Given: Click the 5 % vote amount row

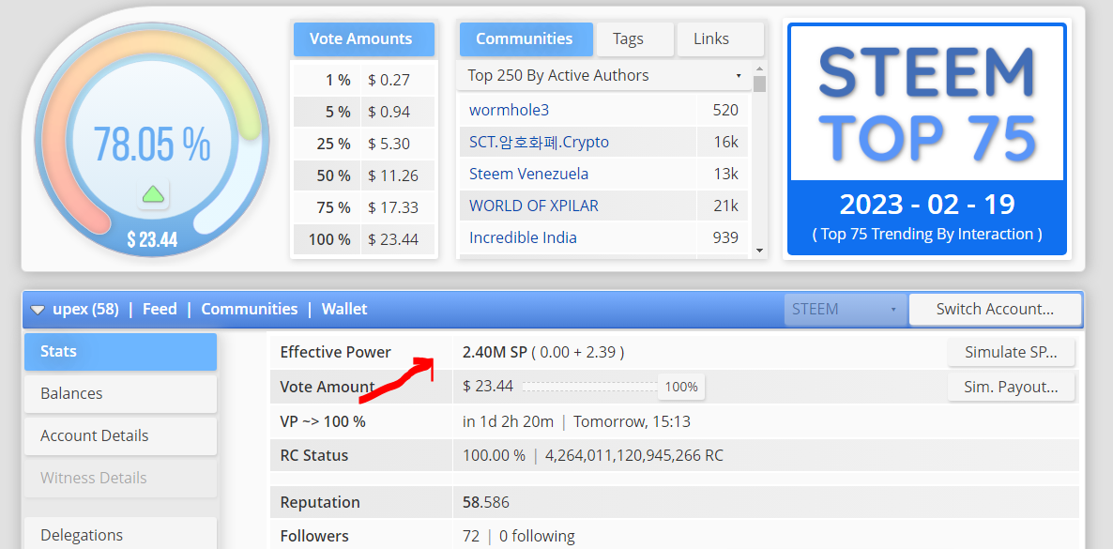Looking at the screenshot, I should [x=363, y=113].
